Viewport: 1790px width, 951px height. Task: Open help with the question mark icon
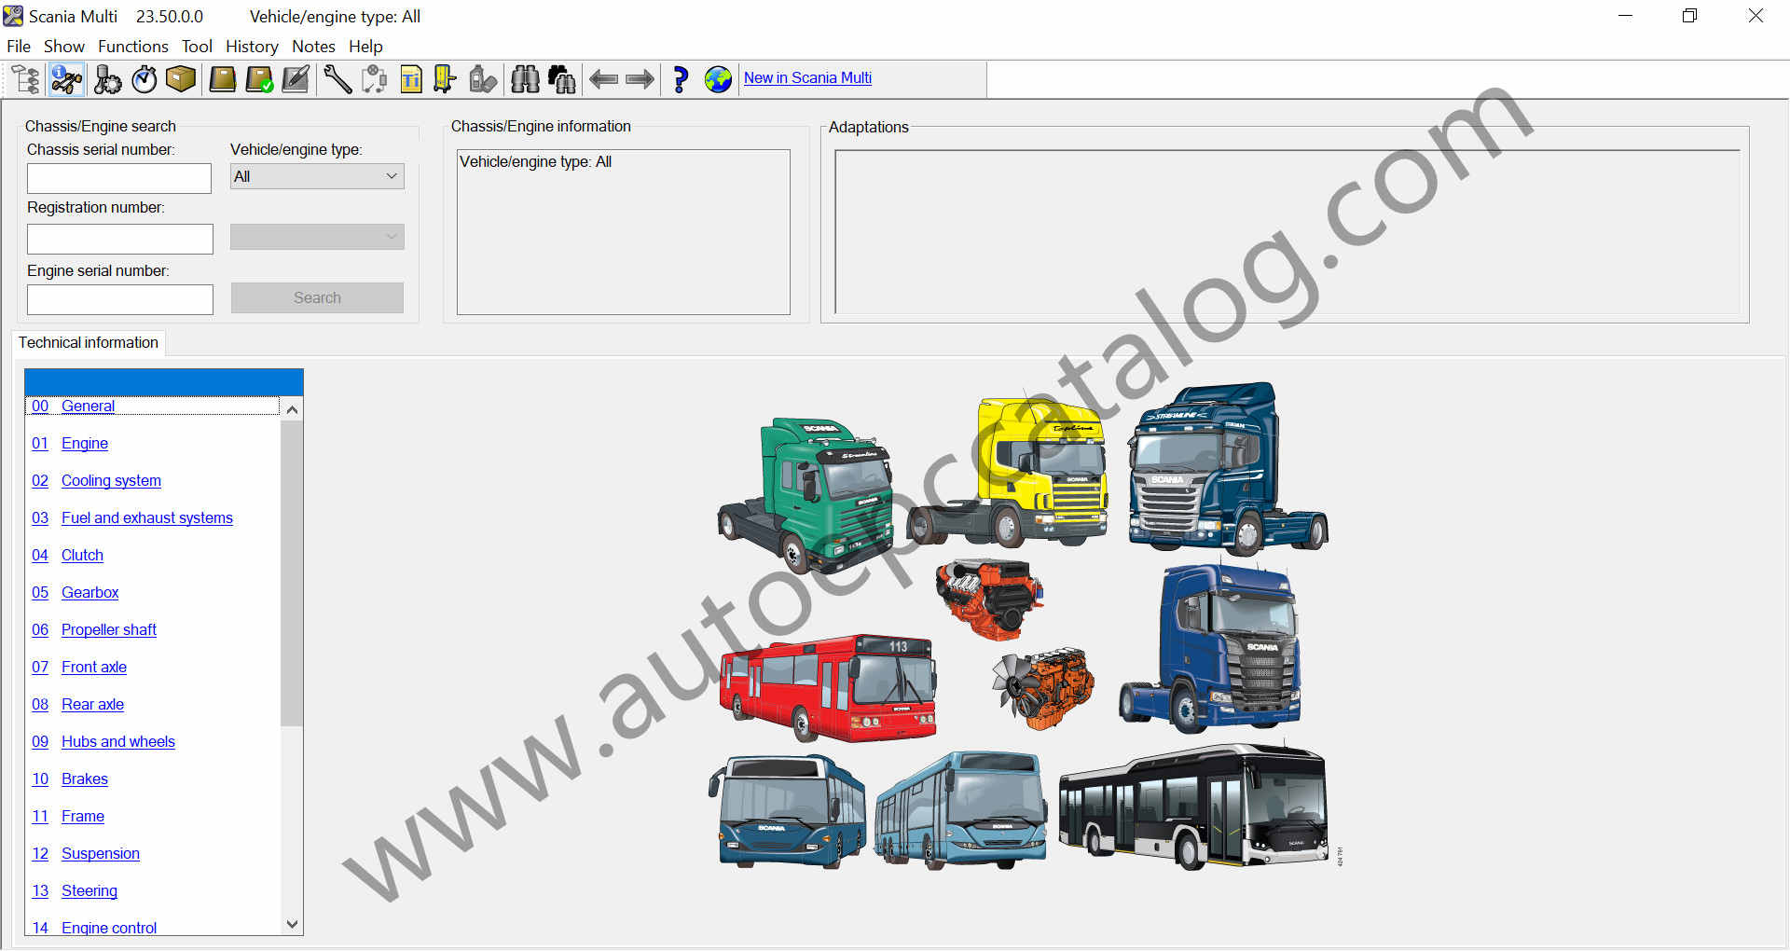tap(681, 79)
